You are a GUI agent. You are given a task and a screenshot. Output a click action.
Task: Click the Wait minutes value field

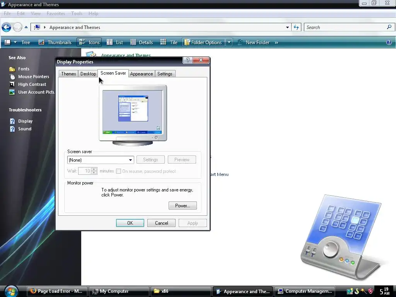pyautogui.click(x=85, y=171)
